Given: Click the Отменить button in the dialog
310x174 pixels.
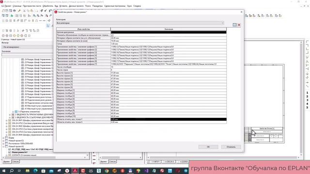Looking at the screenshot, I should (231, 147).
